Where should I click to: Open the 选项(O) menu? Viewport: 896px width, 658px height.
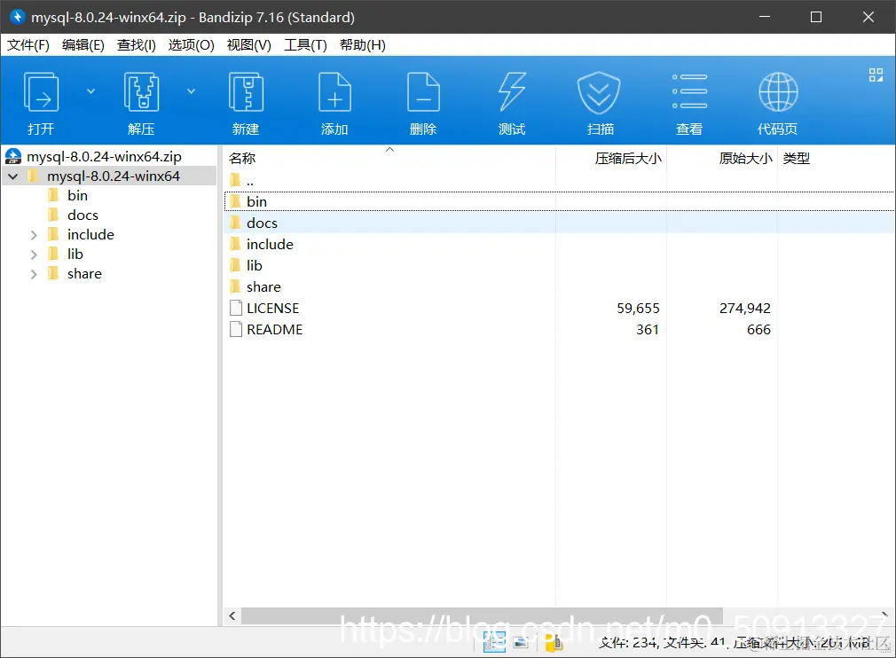pos(191,45)
